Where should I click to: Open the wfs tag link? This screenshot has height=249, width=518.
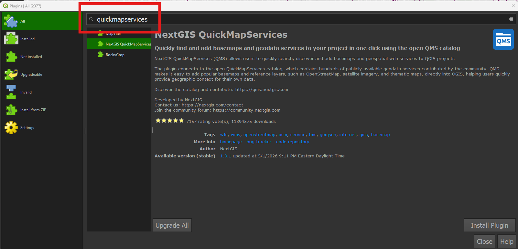coord(224,135)
